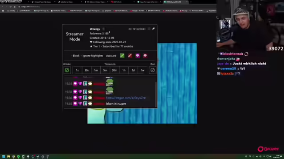The width and height of the screenshot is (284, 159).
Task: Apply 1h timeout
Action: (x=124, y=70)
